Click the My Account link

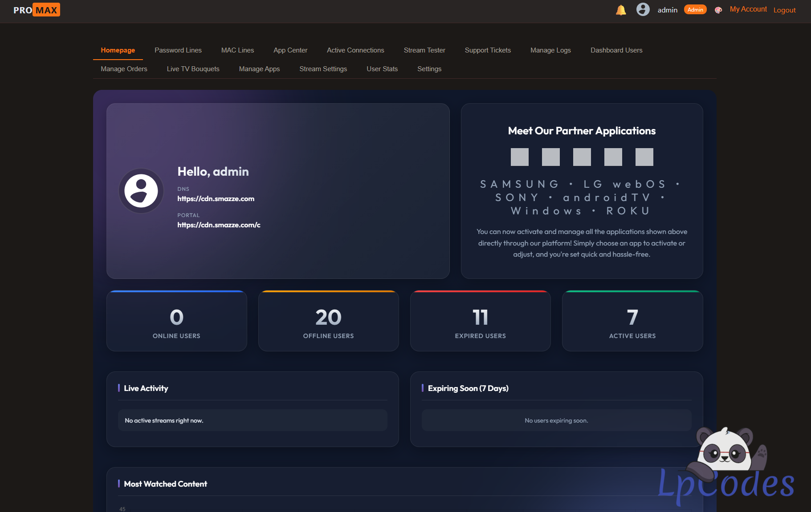[x=748, y=9]
